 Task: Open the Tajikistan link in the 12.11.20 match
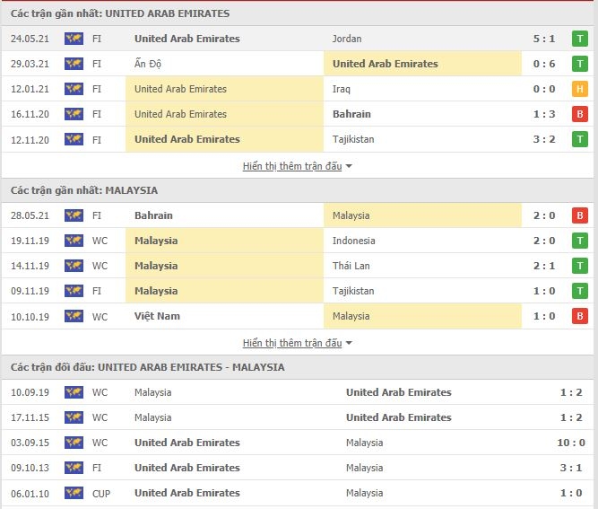click(x=353, y=139)
